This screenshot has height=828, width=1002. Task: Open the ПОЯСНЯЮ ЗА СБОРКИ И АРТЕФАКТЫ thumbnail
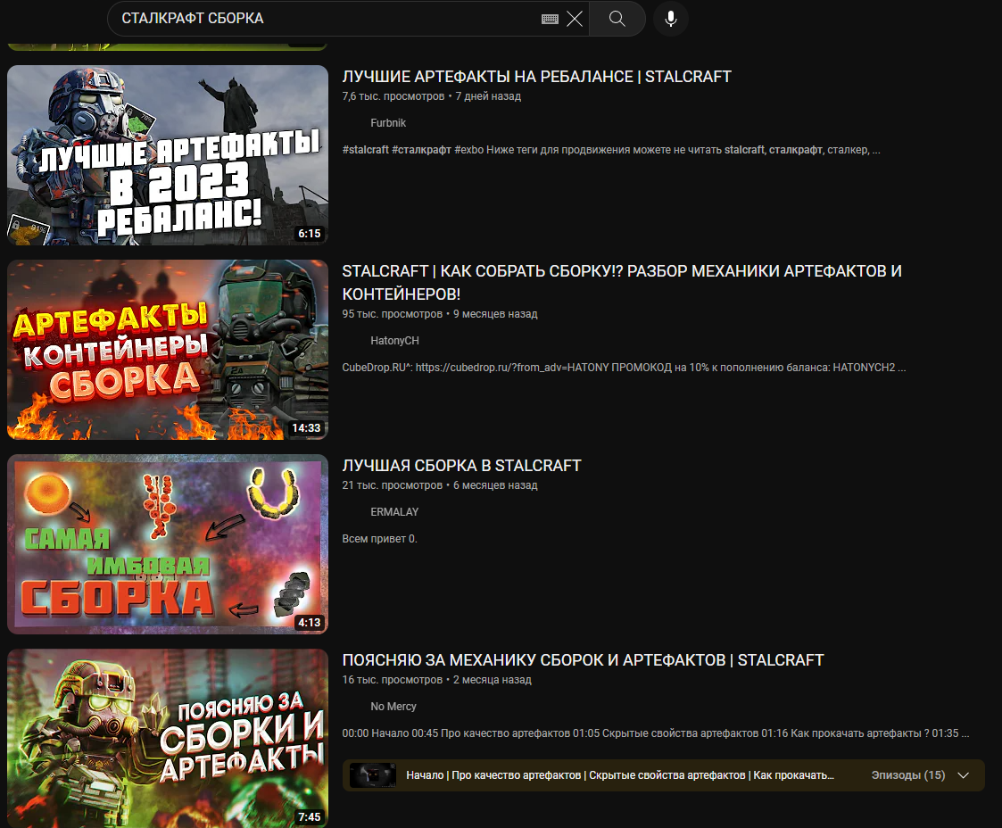[x=168, y=739]
